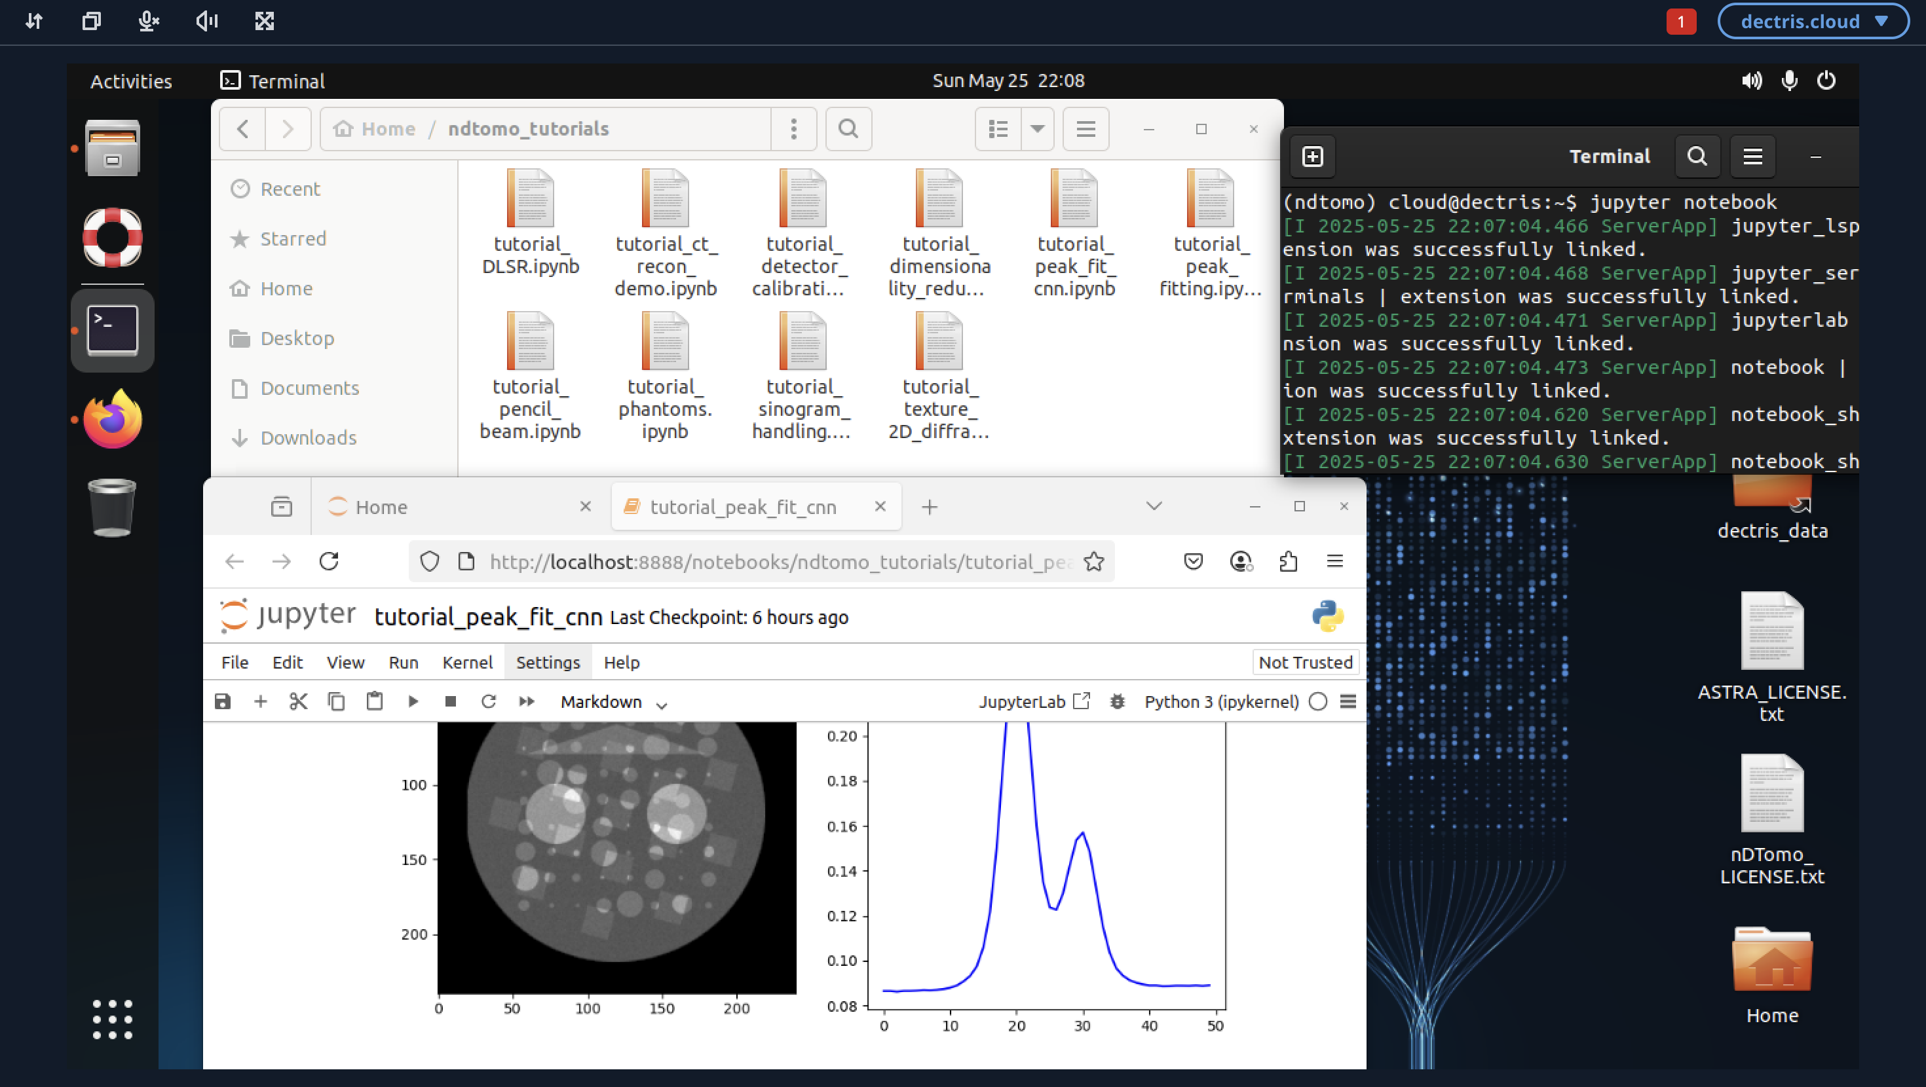Restart kernel and run all cells
This screenshot has width=1926, height=1087.
[527, 701]
